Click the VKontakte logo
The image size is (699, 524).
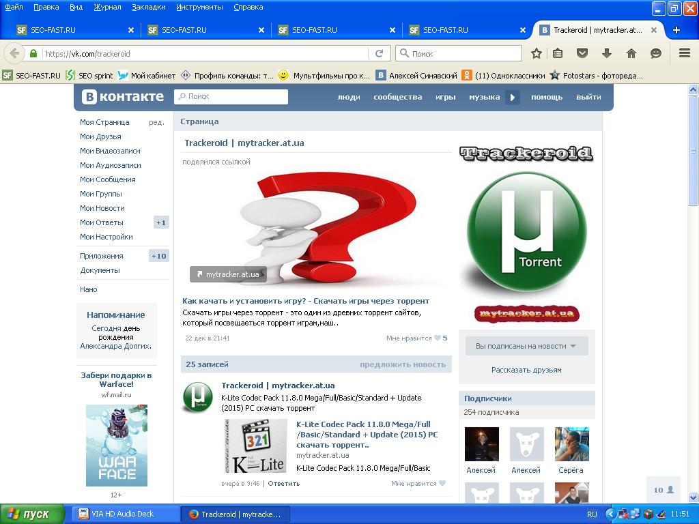[123, 97]
